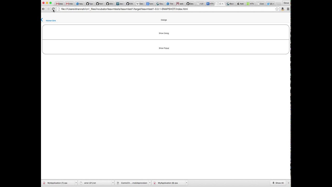Viewport: 332px width, 187px height.
Task: Expand options for MyApplication (6).ipa download
Action: coord(186,183)
